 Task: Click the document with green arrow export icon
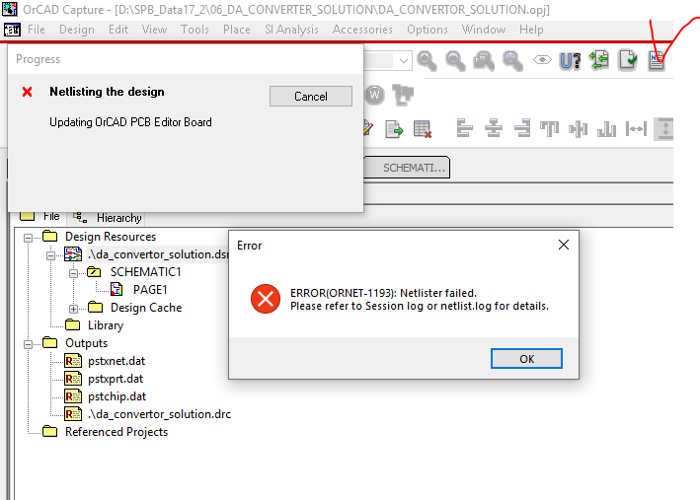click(x=394, y=129)
